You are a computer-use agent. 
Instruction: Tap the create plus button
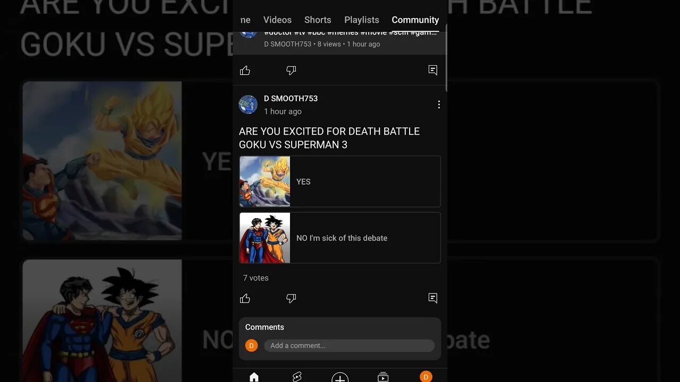[x=340, y=378]
